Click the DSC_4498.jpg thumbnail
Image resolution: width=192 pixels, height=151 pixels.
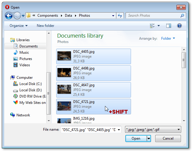(64, 73)
